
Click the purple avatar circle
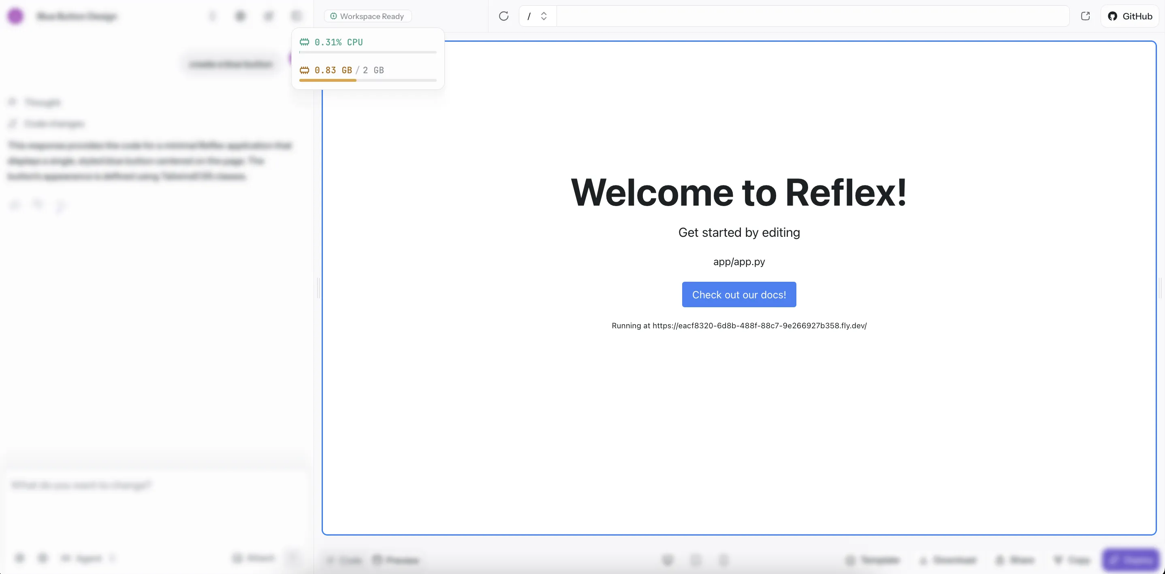click(15, 16)
